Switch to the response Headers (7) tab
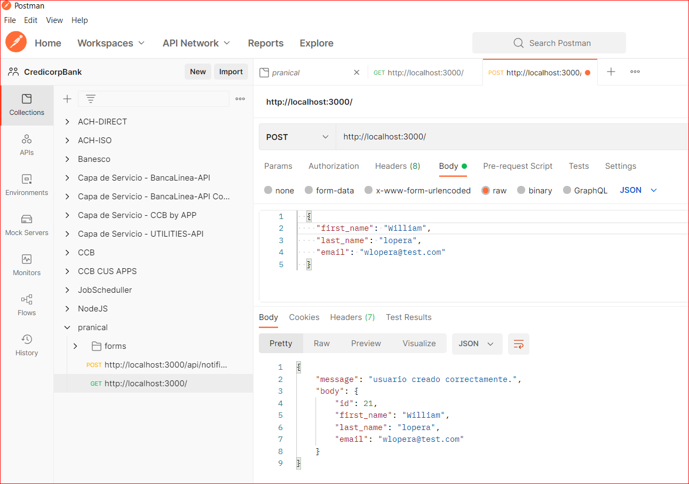The image size is (689, 484). 352,317
